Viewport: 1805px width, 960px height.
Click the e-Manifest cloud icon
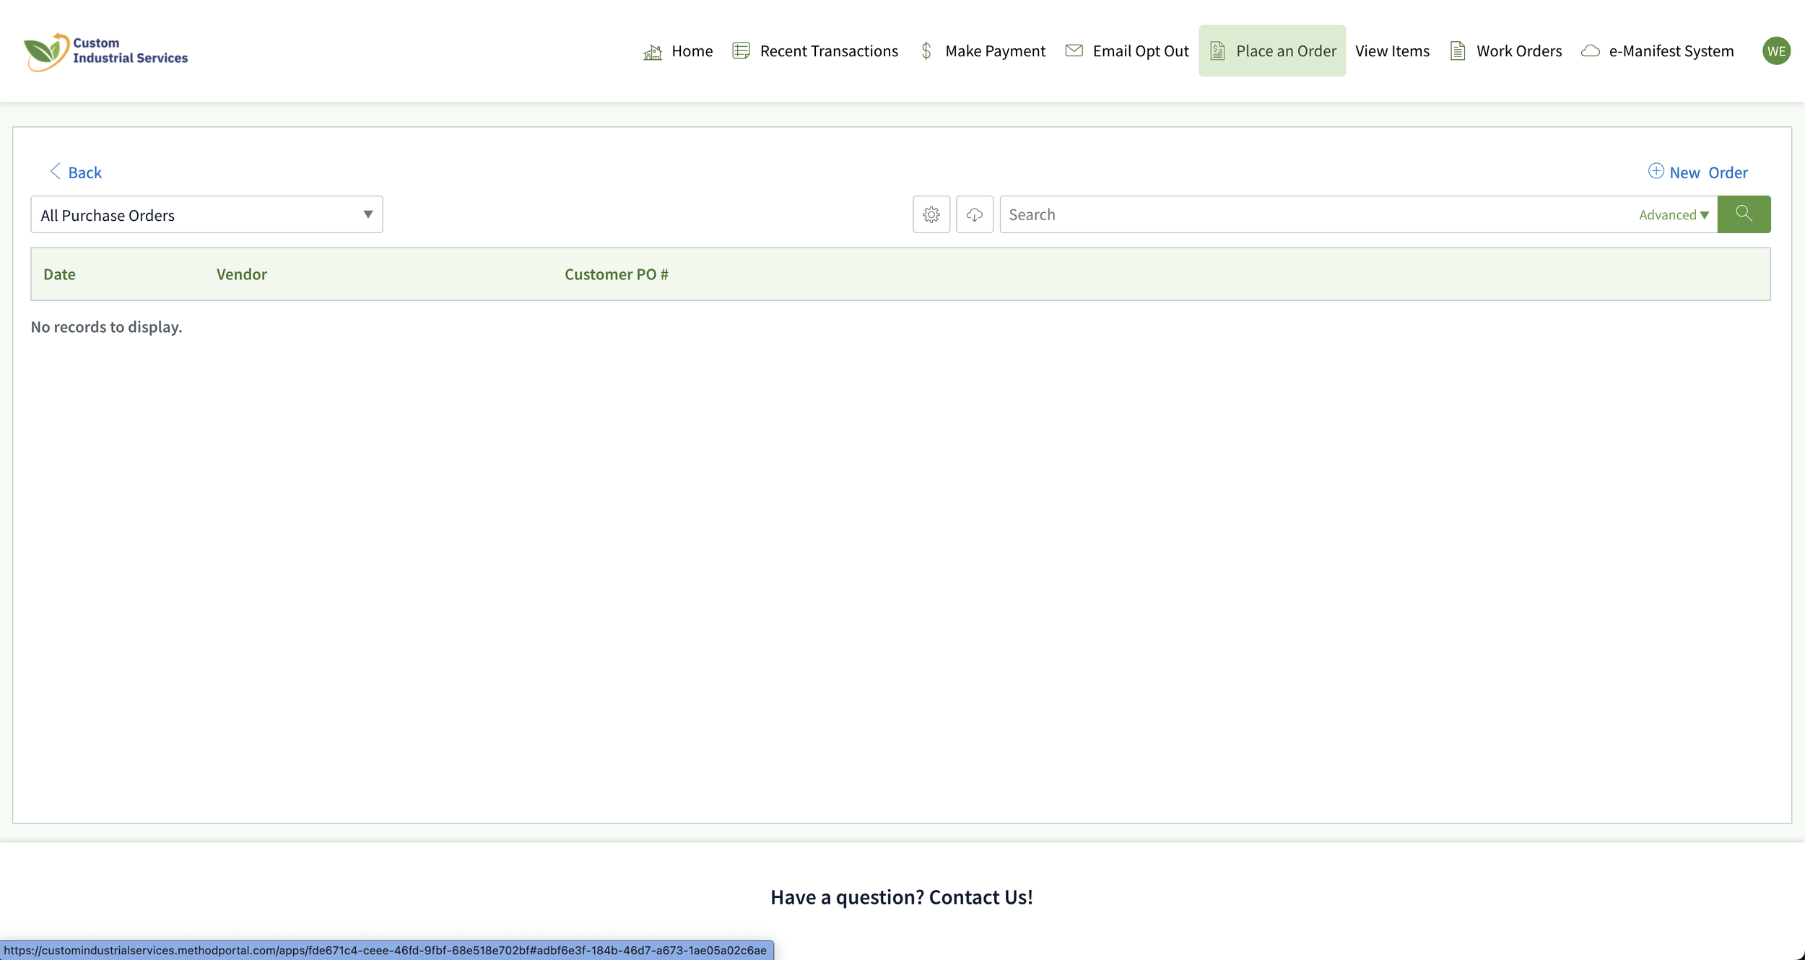tap(1590, 51)
